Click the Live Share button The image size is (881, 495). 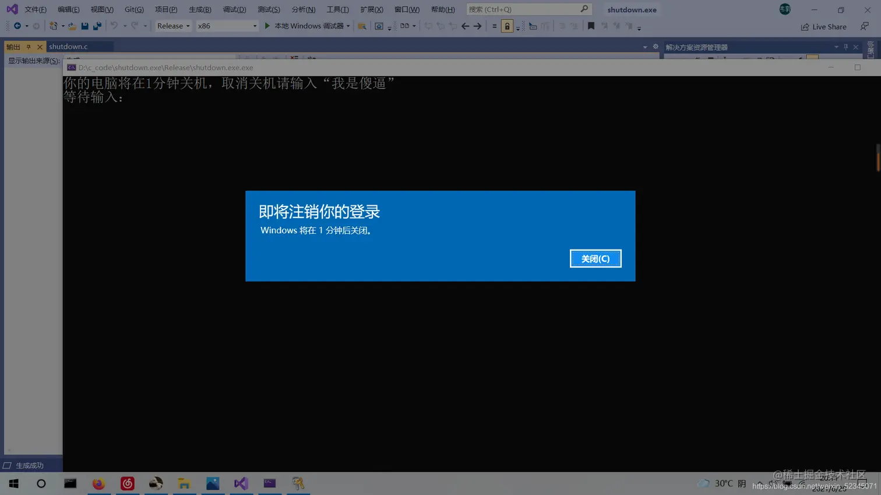(824, 27)
